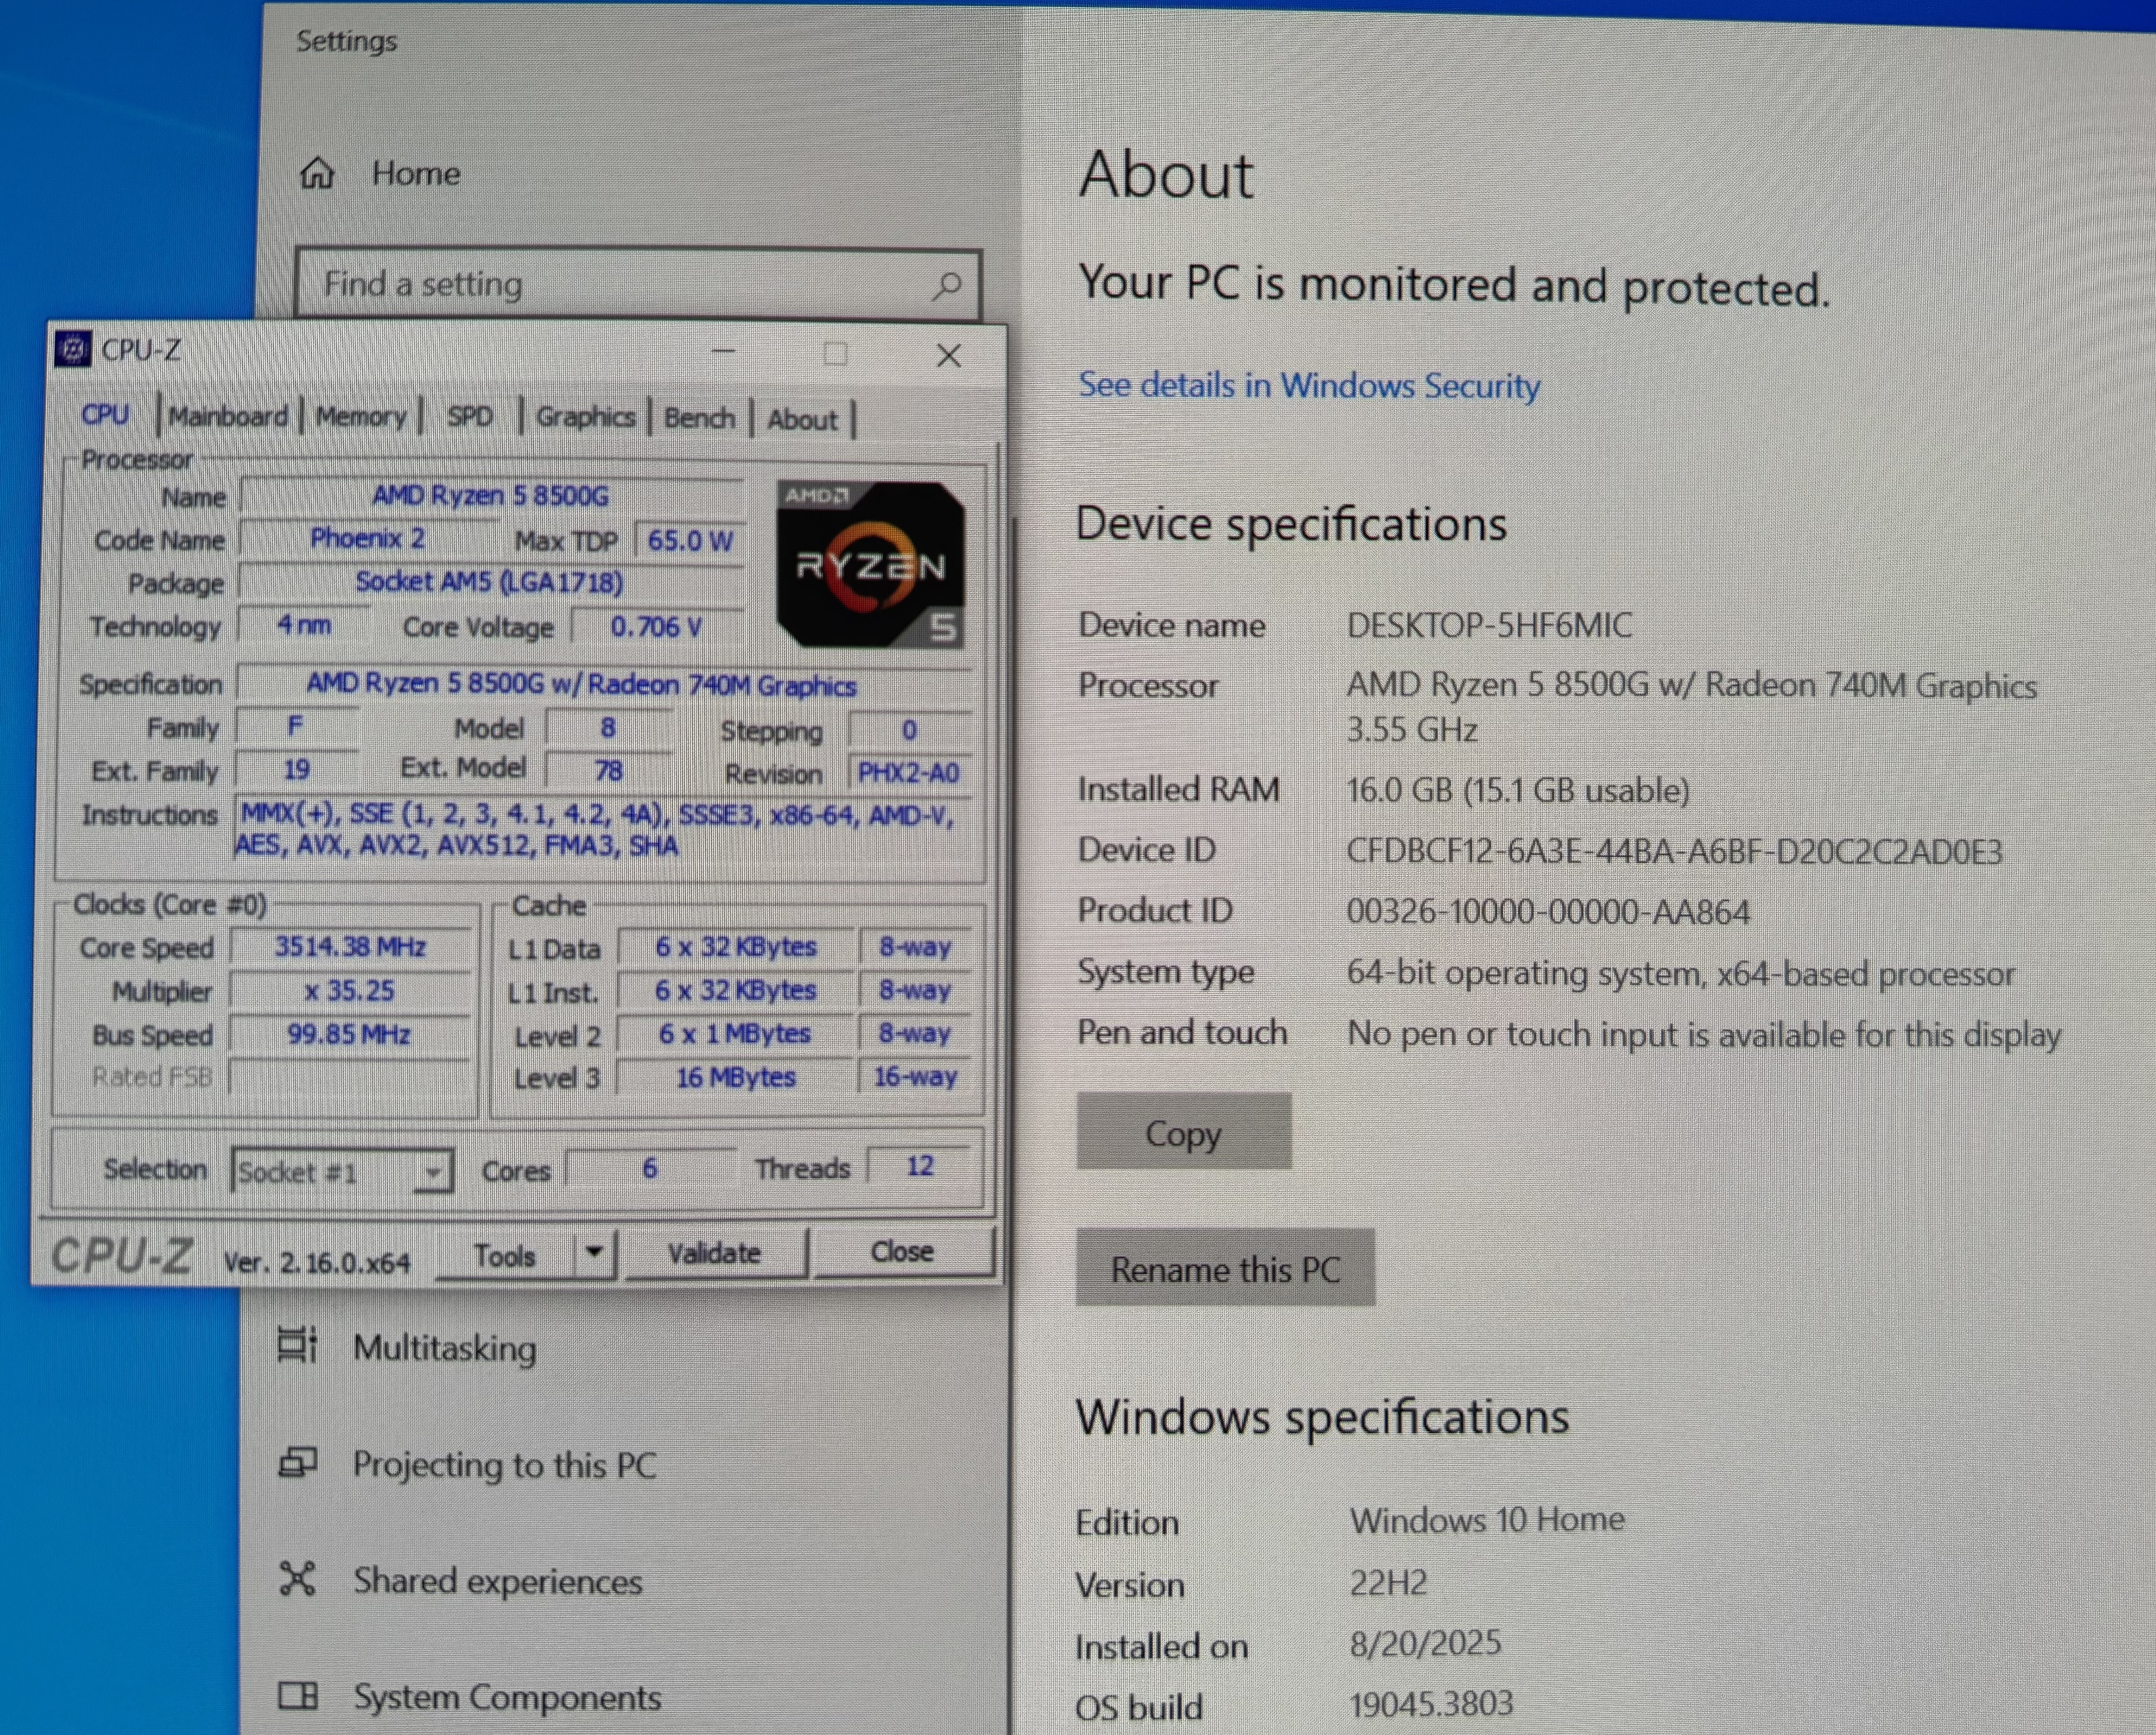
Task: Click the Max TDP value 65.0 W
Action: pyautogui.click(x=690, y=541)
